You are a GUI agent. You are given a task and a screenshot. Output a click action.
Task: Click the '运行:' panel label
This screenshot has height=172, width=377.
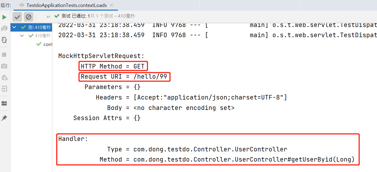(6, 5)
